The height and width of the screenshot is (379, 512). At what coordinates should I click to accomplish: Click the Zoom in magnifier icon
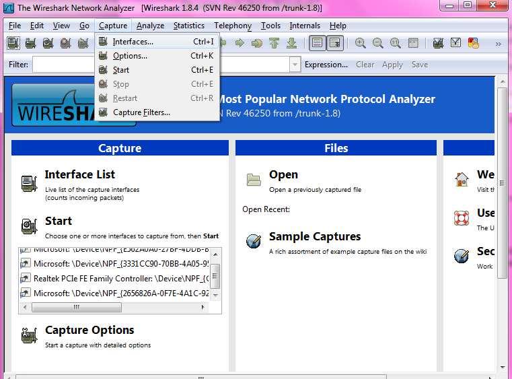tap(360, 43)
